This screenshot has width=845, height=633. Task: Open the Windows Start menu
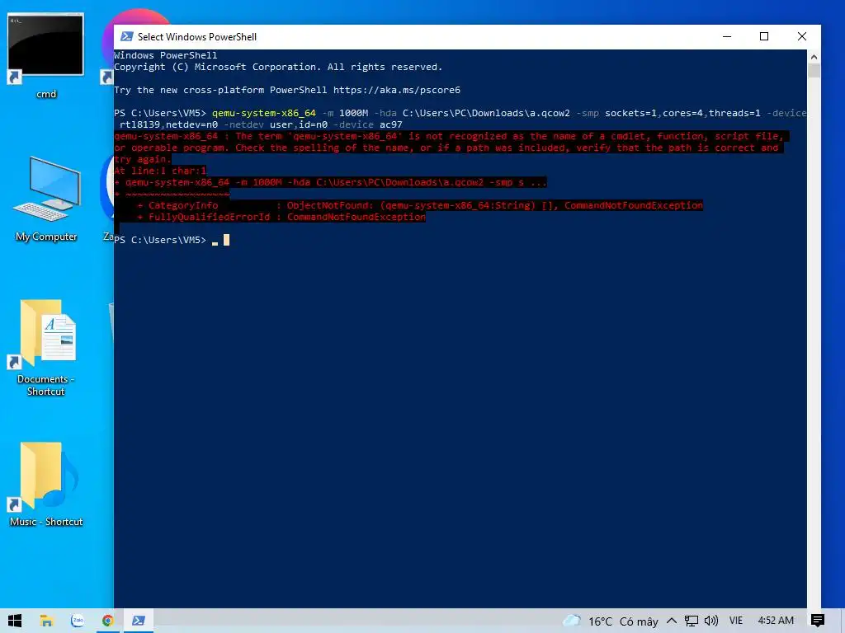point(15,621)
